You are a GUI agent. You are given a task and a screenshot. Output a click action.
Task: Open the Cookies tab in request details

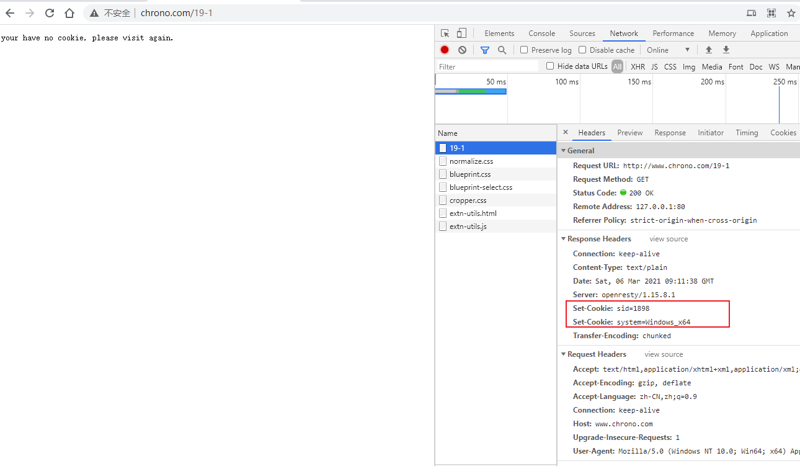pyautogui.click(x=783, y=133)
